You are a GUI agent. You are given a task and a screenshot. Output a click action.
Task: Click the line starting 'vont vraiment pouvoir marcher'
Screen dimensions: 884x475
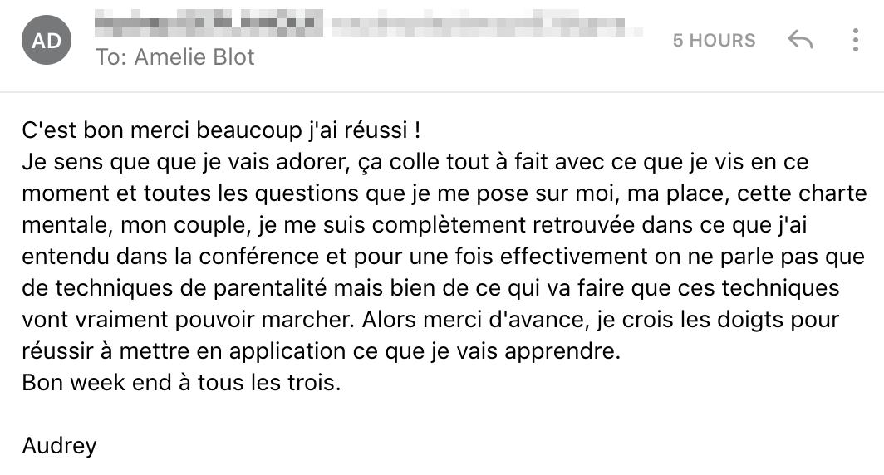tap(430, 320)
